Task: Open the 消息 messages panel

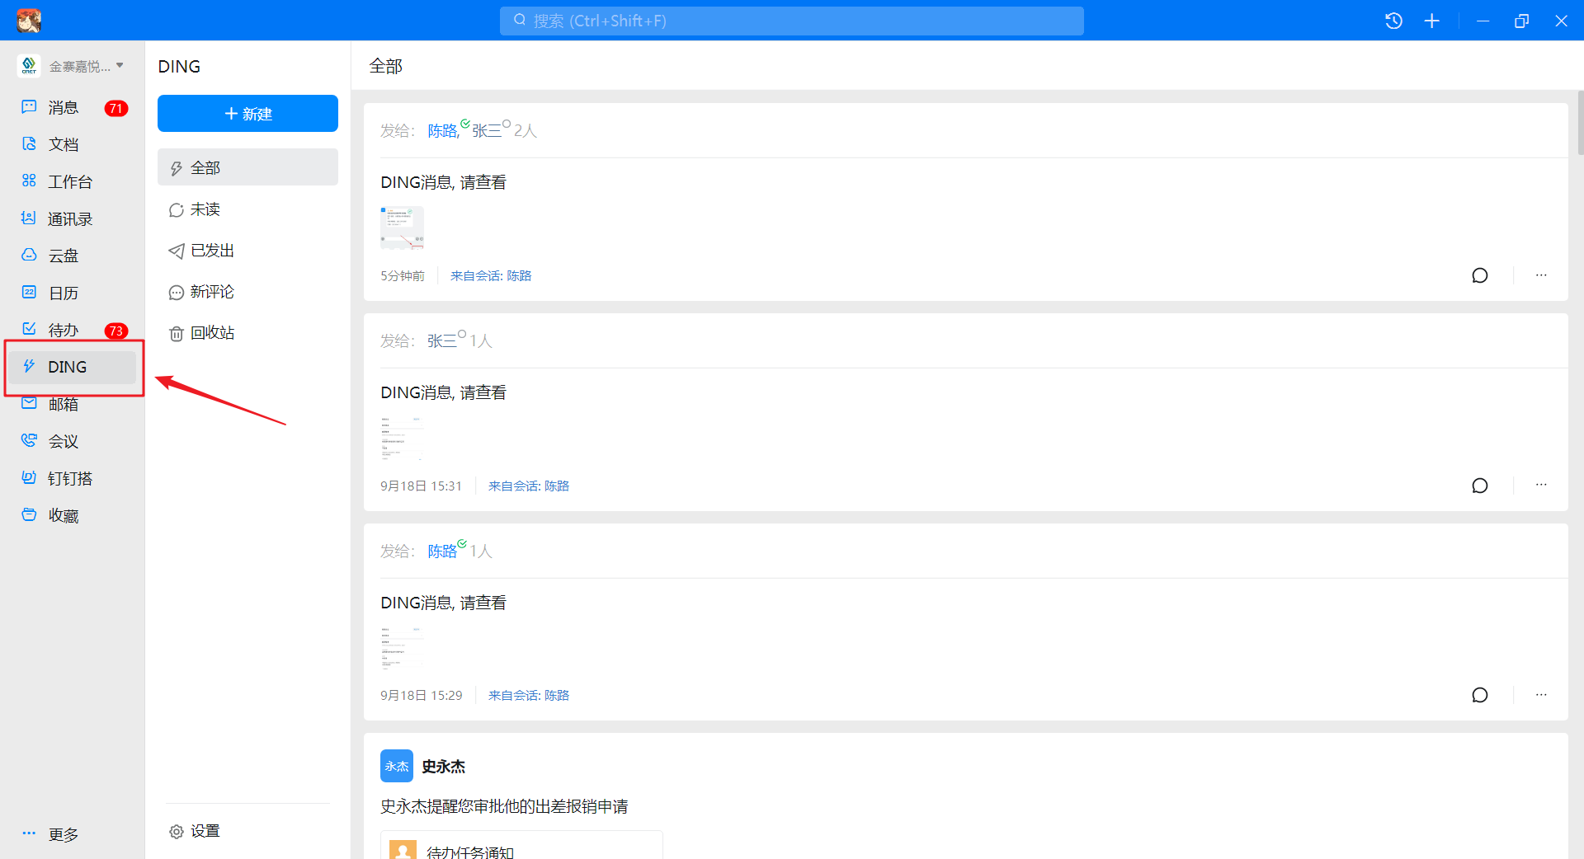Action: coord(64,107)
